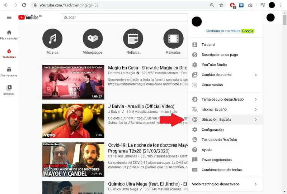Click the site lock icon in address bar
The width and height of the screenshot is (287, 194).
pos(35,5)
